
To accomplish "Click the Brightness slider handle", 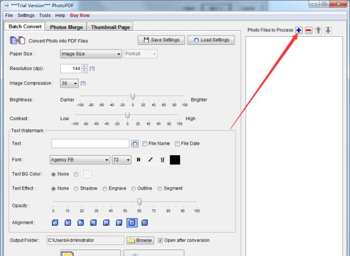I will click(x=132, y=96).
